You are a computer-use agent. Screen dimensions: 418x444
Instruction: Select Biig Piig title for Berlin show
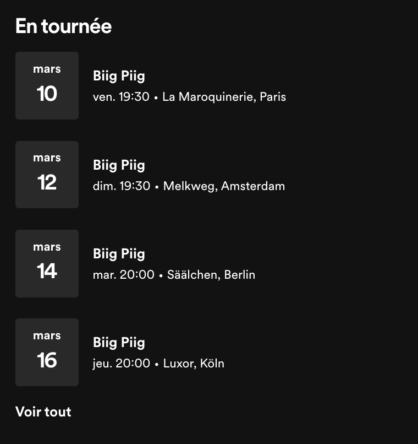point(119,254)
